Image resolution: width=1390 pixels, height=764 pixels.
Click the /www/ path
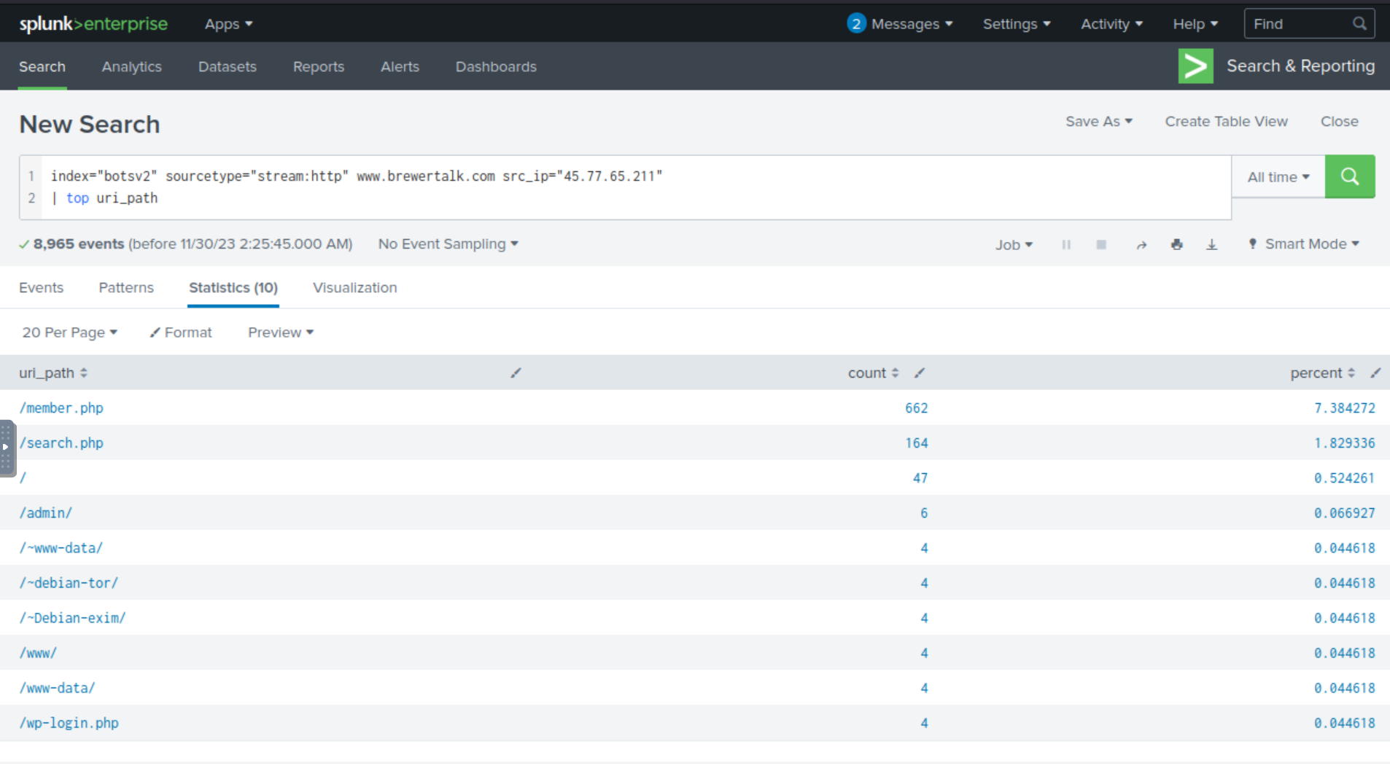(38, 653)
